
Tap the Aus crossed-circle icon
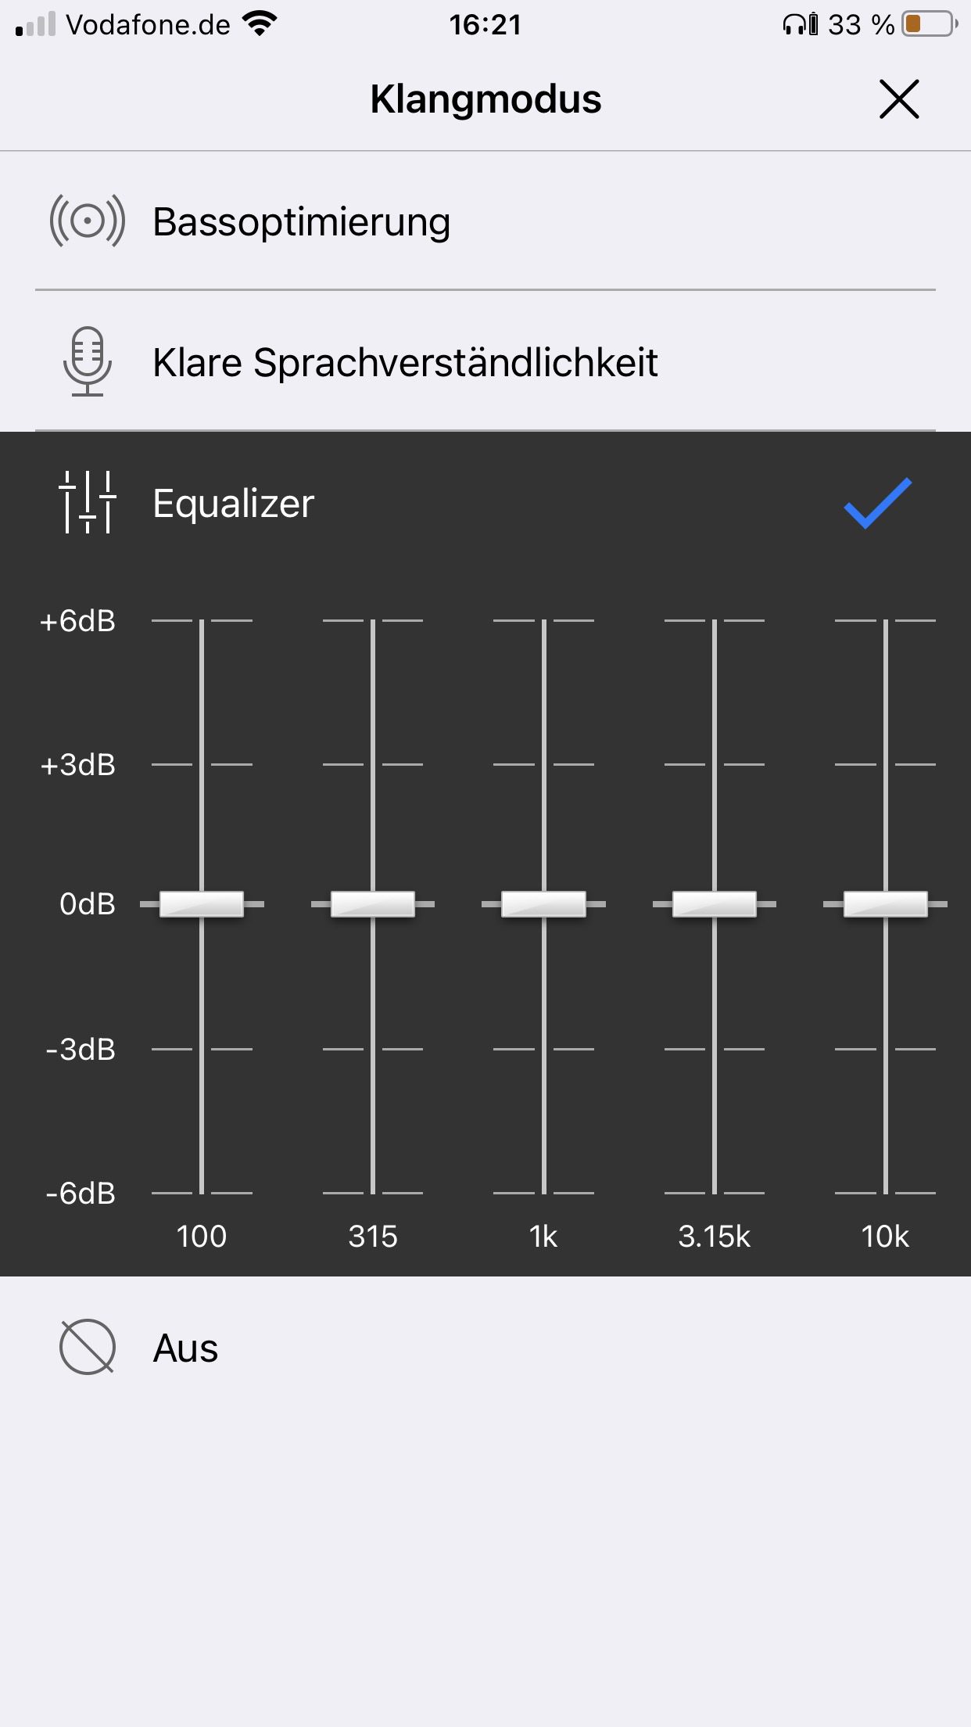coord(87,1347)
